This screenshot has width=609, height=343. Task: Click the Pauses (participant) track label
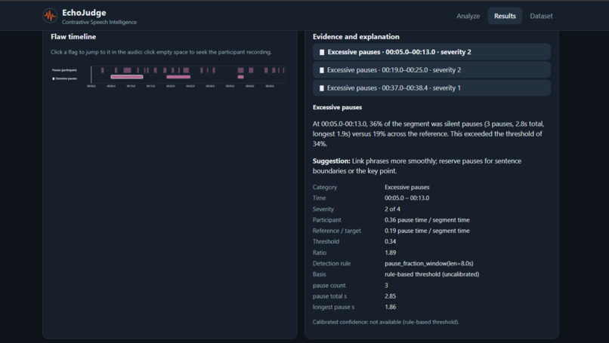64,70
